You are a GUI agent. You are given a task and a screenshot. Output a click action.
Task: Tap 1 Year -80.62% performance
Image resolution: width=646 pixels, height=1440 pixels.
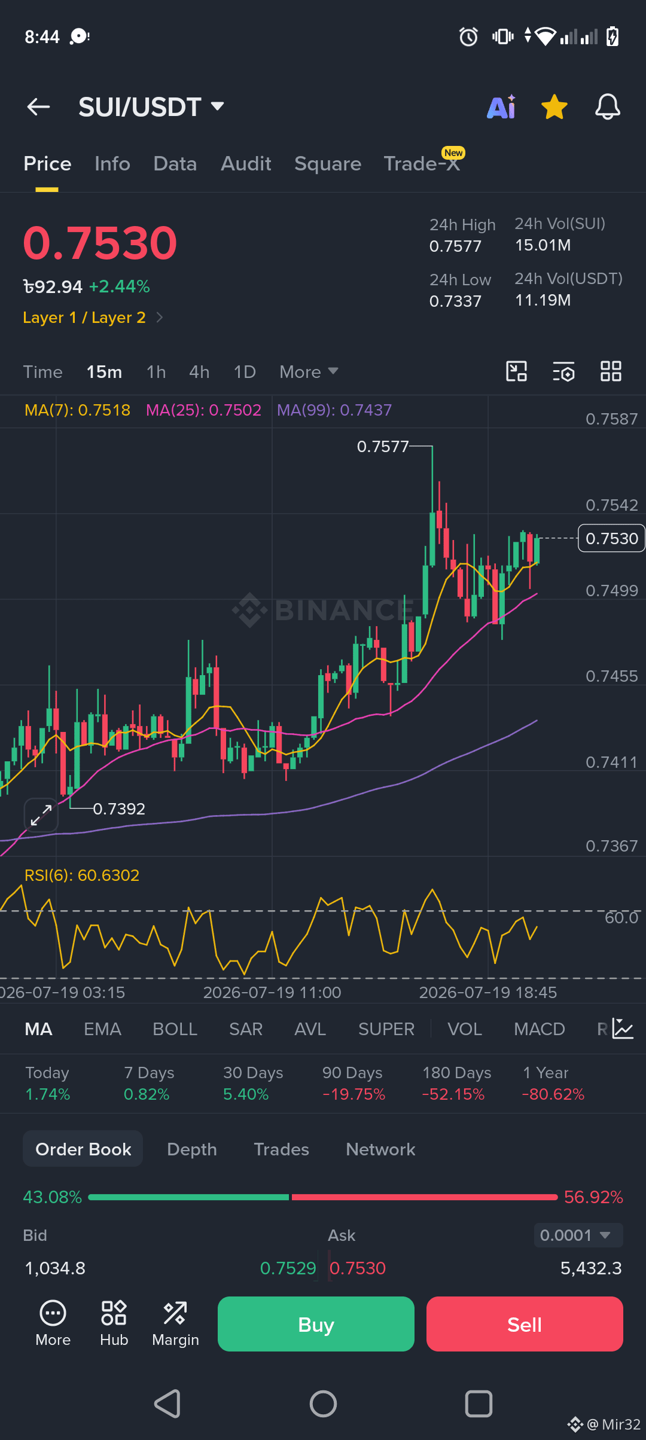tap(553, 1084)
